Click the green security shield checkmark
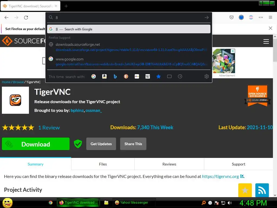 [x=78, y=144]
